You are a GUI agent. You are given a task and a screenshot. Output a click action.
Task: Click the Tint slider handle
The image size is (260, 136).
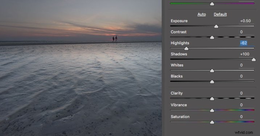pos(212,4)
